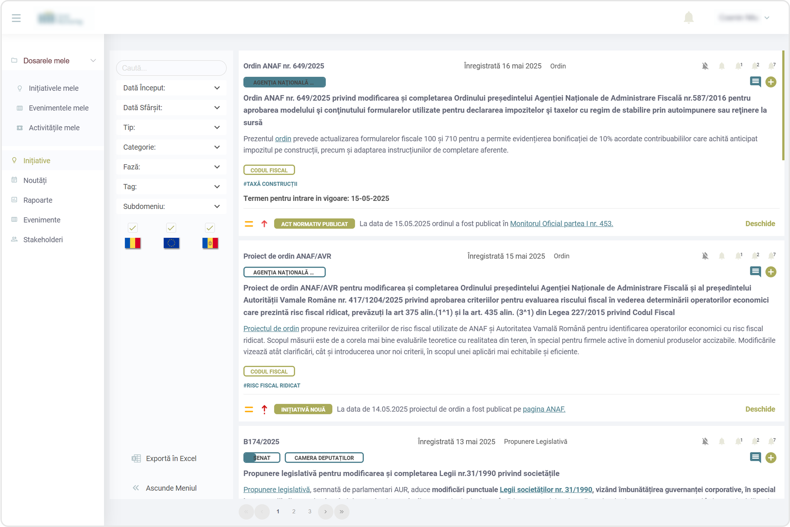The width and height of the screenshot is (790, 527).
Task: Open the notifications bell in header
Action: [x=689, y=17]
